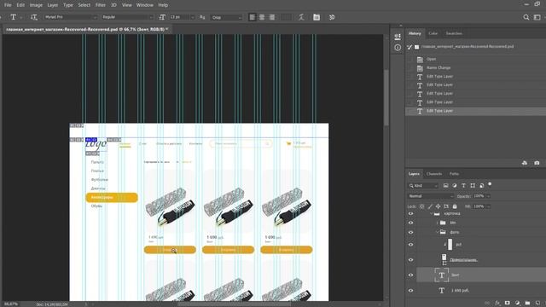Open the Window menu
Screen dimensions: 546x307
(145, 5)
